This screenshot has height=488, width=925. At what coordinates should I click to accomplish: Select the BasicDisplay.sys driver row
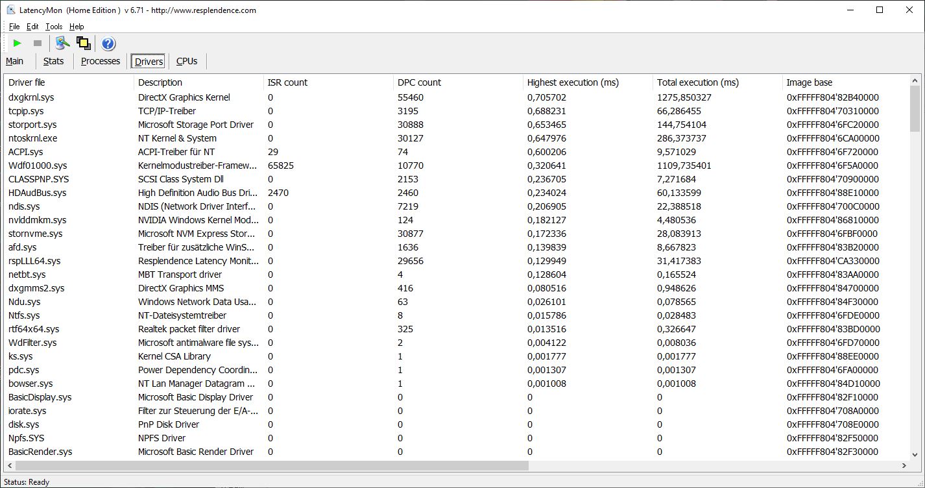click(x=457, y=397)
